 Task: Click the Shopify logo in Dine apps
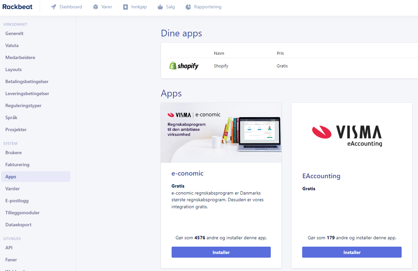pos(184,66)
